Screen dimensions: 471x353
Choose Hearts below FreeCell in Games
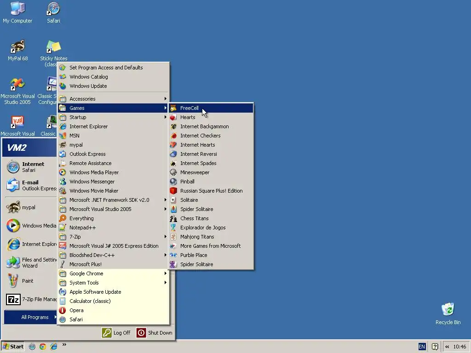tap(211, 117)
